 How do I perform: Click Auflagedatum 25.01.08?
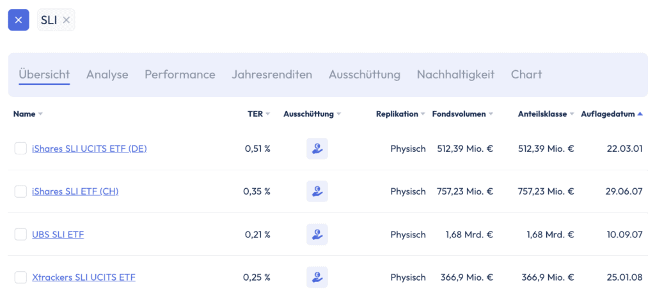pos(624,277)
